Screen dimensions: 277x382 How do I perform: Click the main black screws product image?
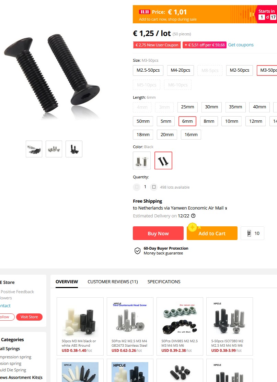(x=52, y=76)
